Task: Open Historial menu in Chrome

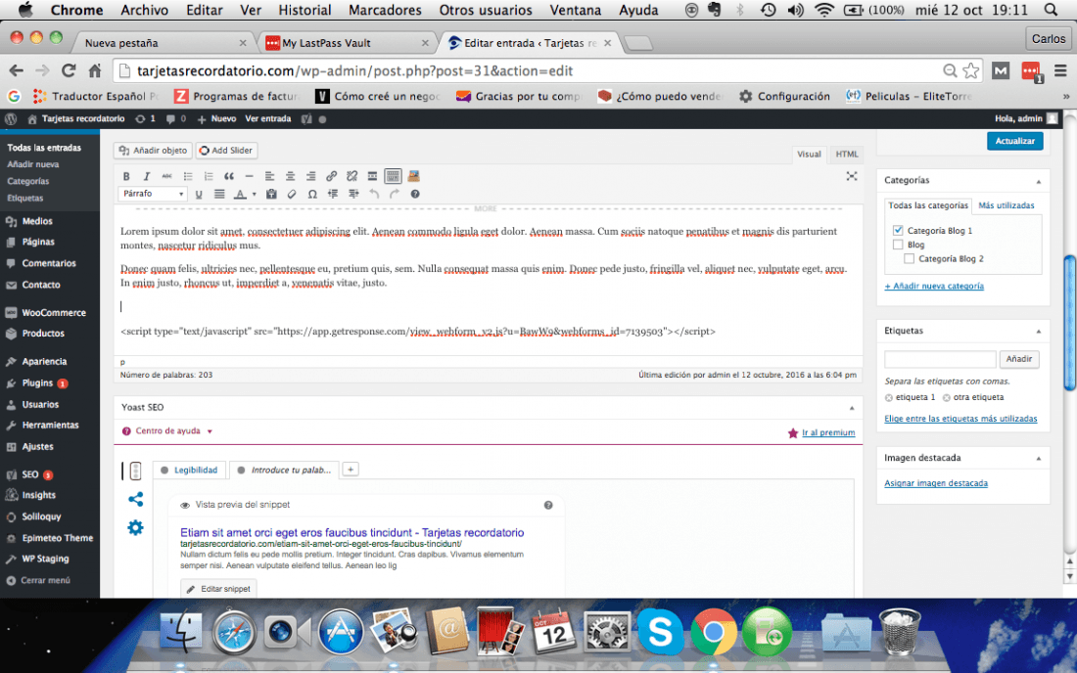Action: 304,11
